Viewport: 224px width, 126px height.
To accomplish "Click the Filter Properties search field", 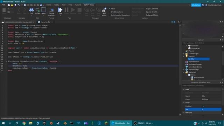I will [202, 85].
